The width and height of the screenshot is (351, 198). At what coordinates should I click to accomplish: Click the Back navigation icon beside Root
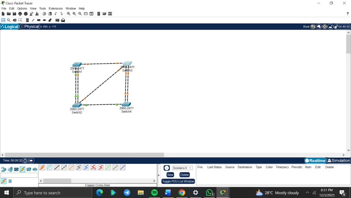[x=313, y=27]
